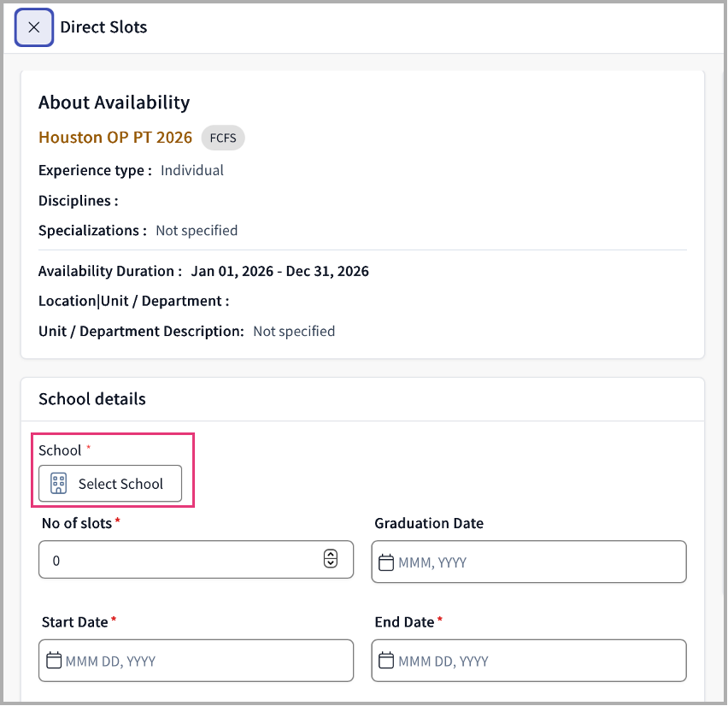
Task: Click the availability duration date range text
Action: point(280,271)
